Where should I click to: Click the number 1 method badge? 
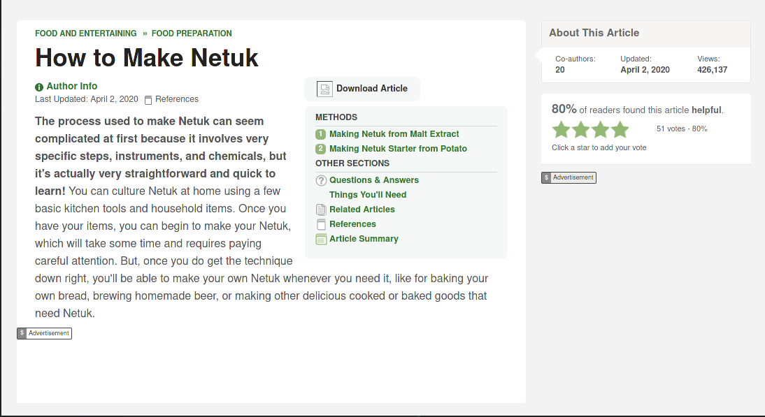coord(320,134)
